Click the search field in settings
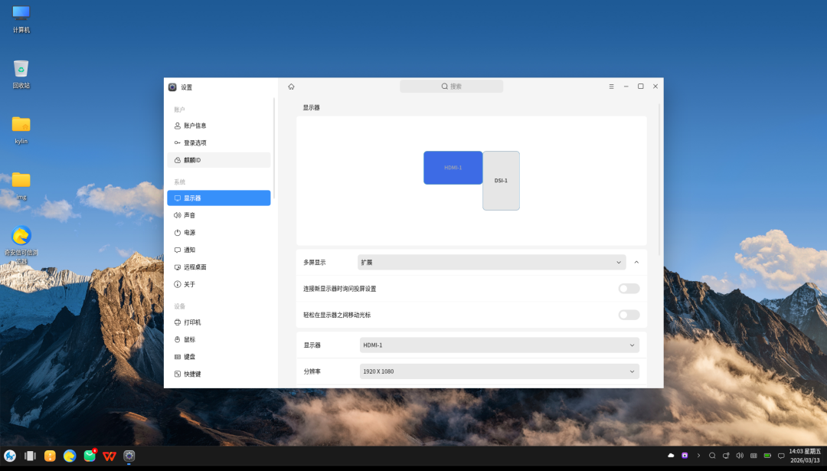 tap(452, 87)
